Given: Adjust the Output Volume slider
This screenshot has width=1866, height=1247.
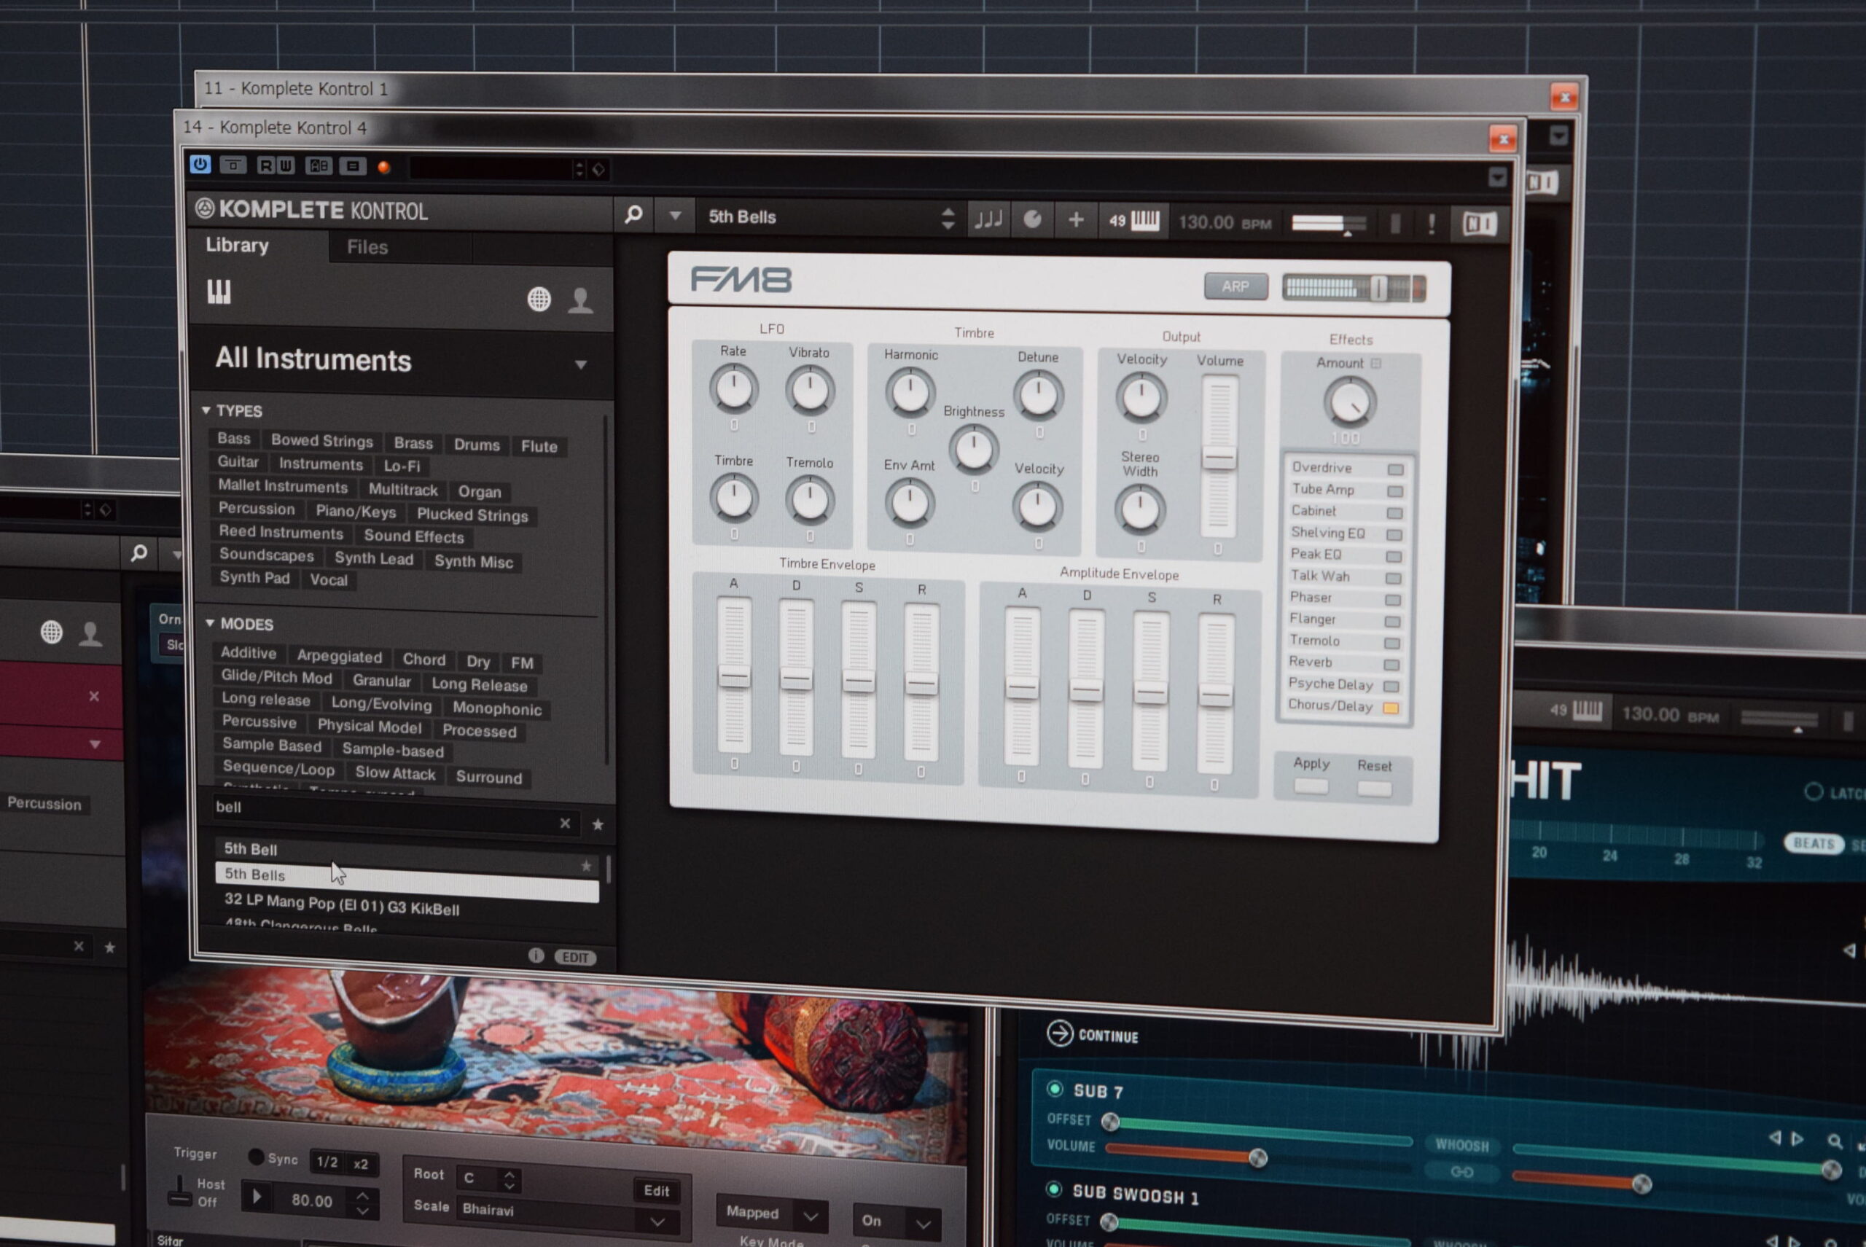Looking at the screenshot, I should [x=1219, y=458].
